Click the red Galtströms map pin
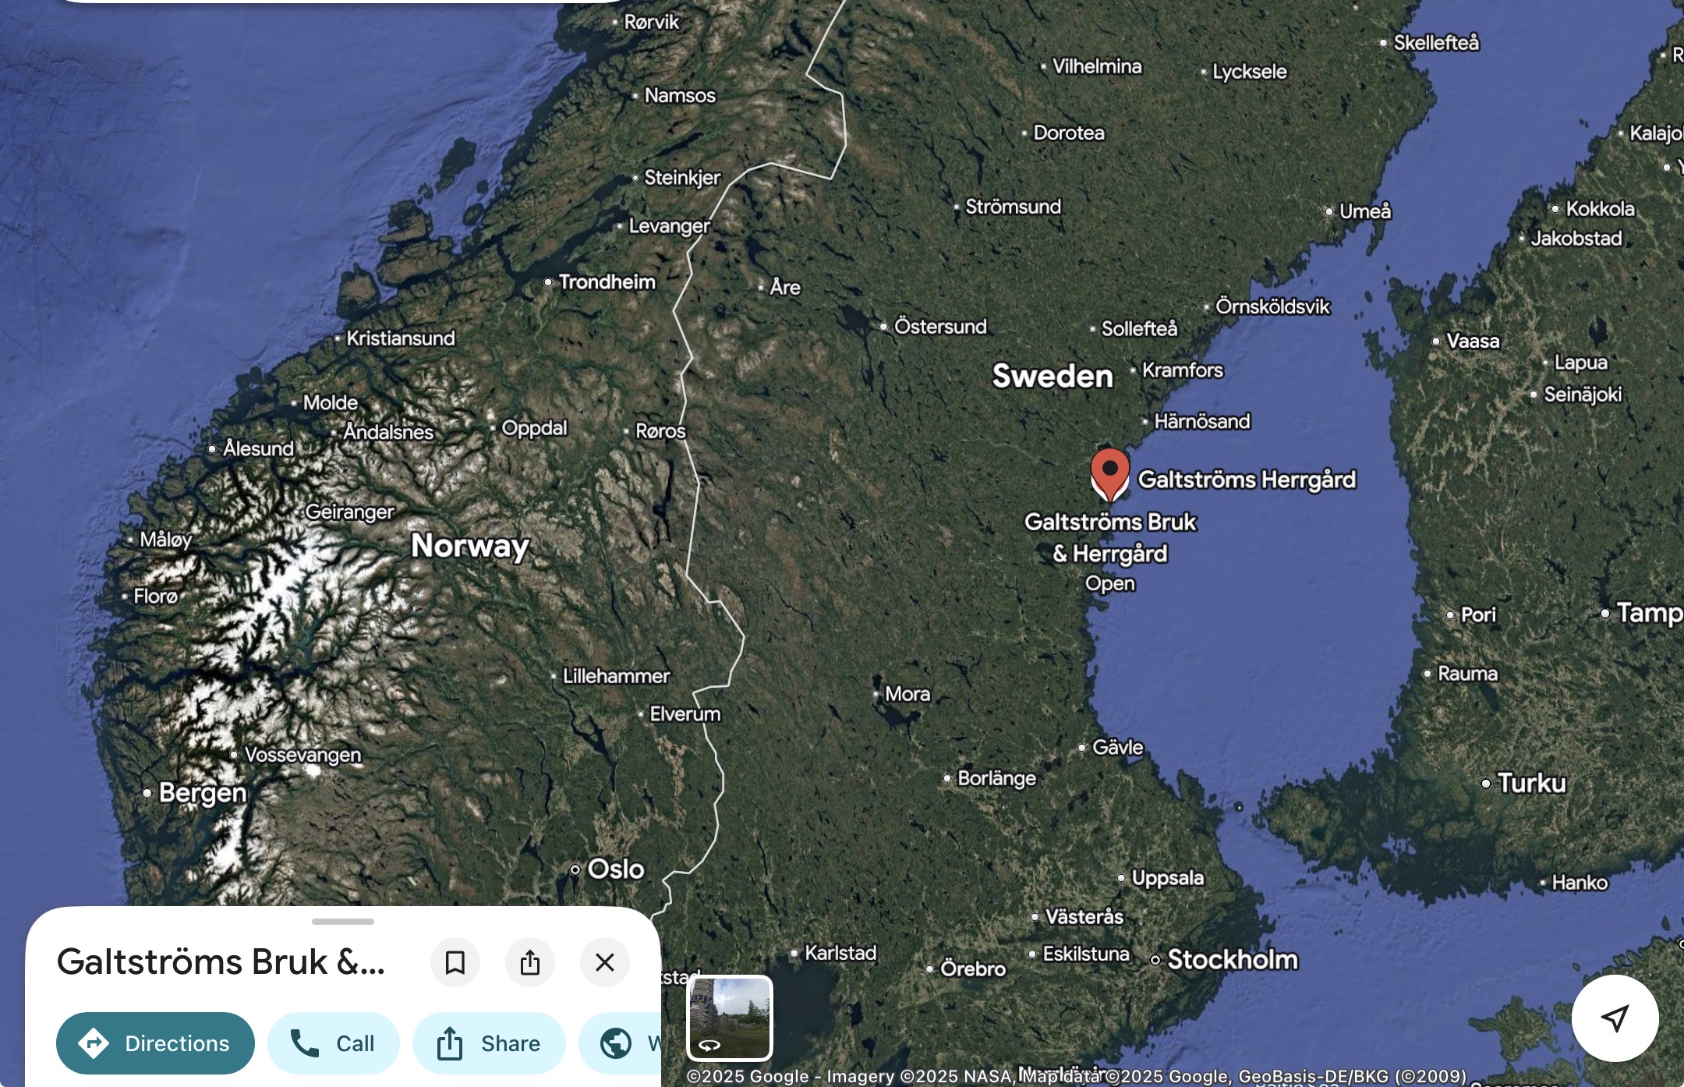Screen dimensions: 1684x1087 click(1109, 471)
